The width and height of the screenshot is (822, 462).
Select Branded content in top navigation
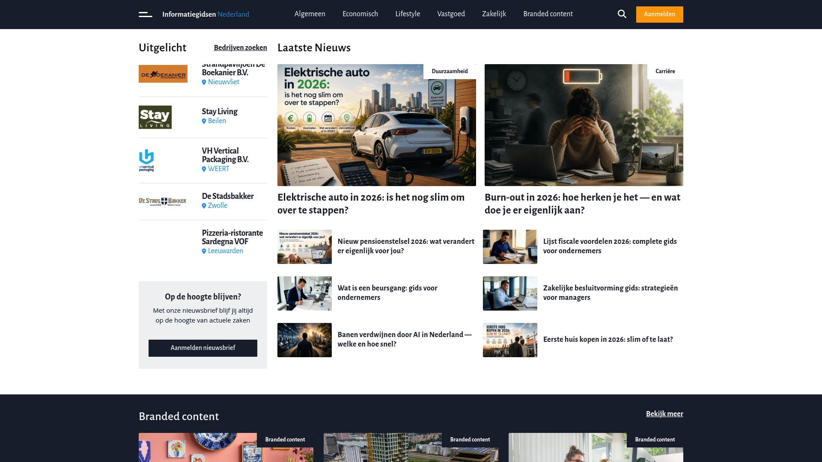point(548,14)
